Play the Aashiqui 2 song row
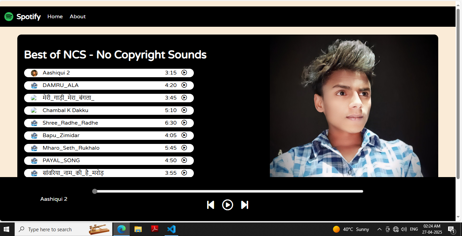 [x=184, y=72]
